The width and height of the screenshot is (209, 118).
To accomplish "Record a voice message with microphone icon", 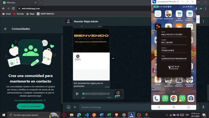I will (x=203, y=107).
